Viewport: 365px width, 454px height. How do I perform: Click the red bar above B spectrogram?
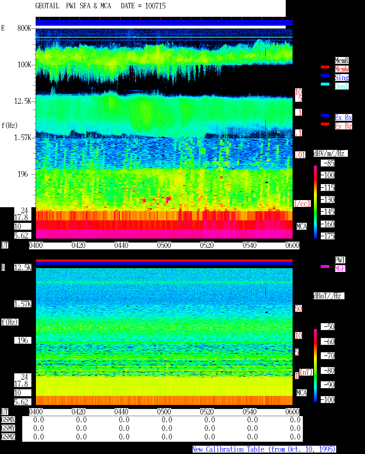tap(164, 260)
